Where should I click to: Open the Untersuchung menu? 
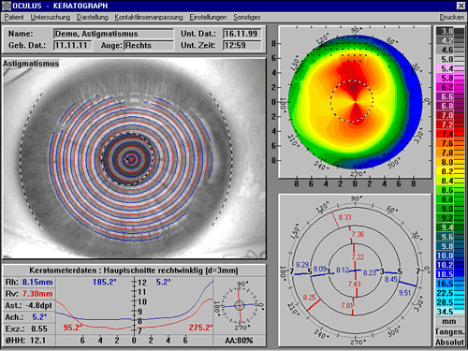[50, 17]
